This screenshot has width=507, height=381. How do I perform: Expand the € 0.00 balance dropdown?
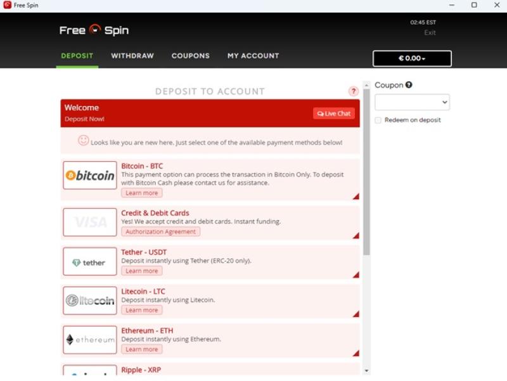click(x=412, y=58)
